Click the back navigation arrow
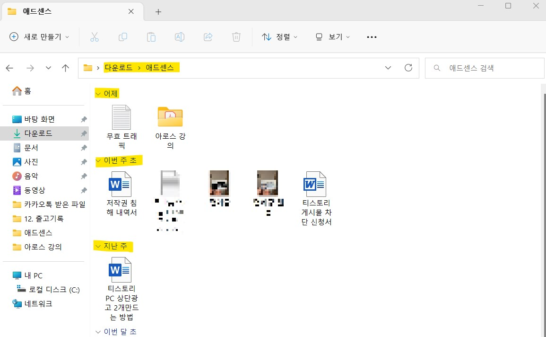This screenshot has width=546, height=337. 9,68
